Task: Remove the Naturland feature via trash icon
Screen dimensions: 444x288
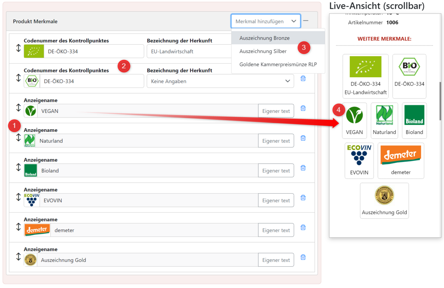Action: point(303,138)
